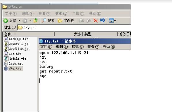172x112 pixels.
Task: Select the ftp.txt file icon
Action: (6, 69)
